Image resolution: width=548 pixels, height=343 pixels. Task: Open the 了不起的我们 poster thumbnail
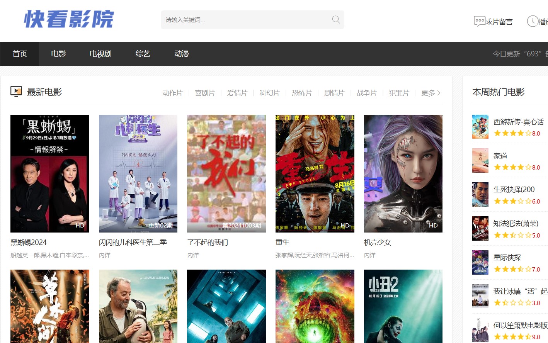point(226,173)
